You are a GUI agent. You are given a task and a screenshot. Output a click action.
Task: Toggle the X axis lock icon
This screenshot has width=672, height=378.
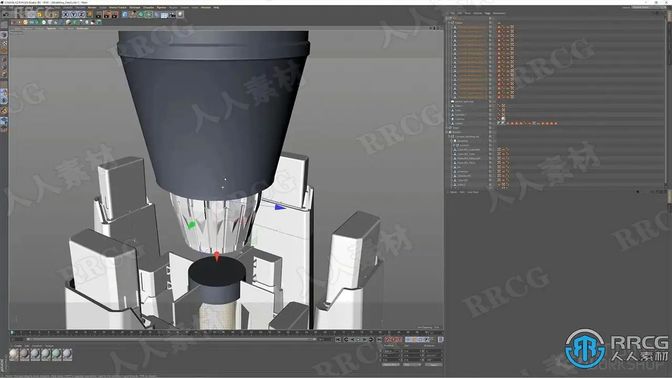tap(66, 15)
